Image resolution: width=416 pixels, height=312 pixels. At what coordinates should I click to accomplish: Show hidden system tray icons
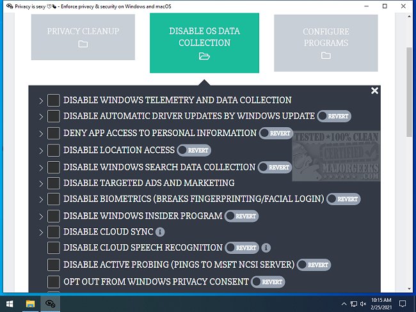click(x=344, y=304)
